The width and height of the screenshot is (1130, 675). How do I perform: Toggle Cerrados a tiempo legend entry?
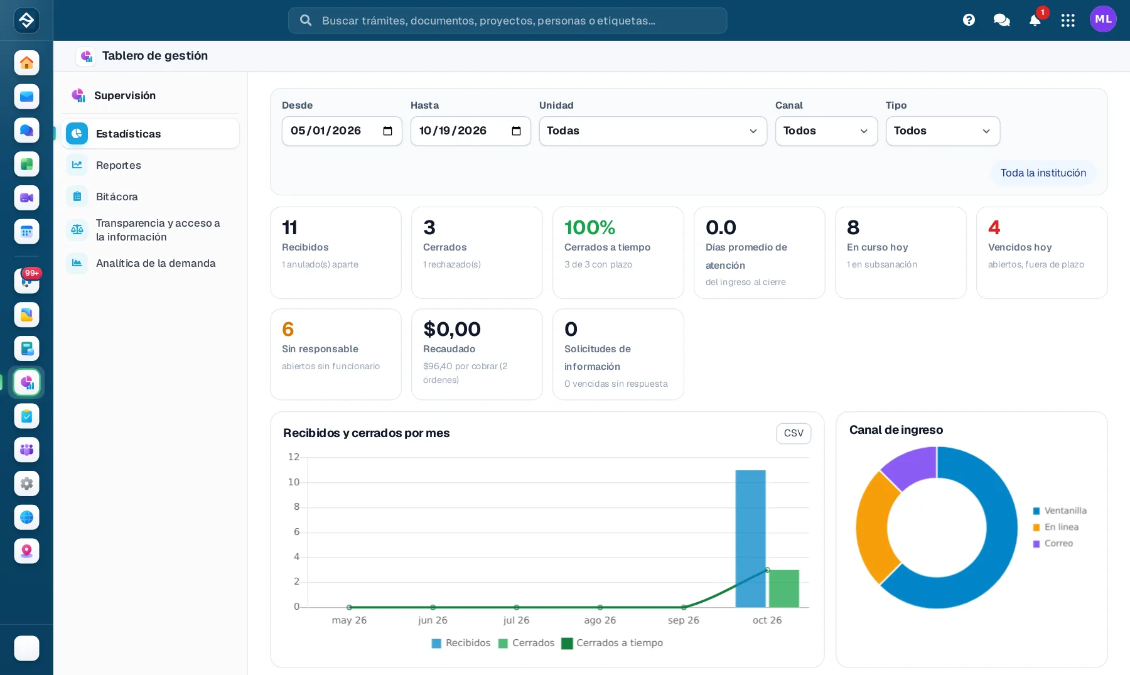pos(612,643)
